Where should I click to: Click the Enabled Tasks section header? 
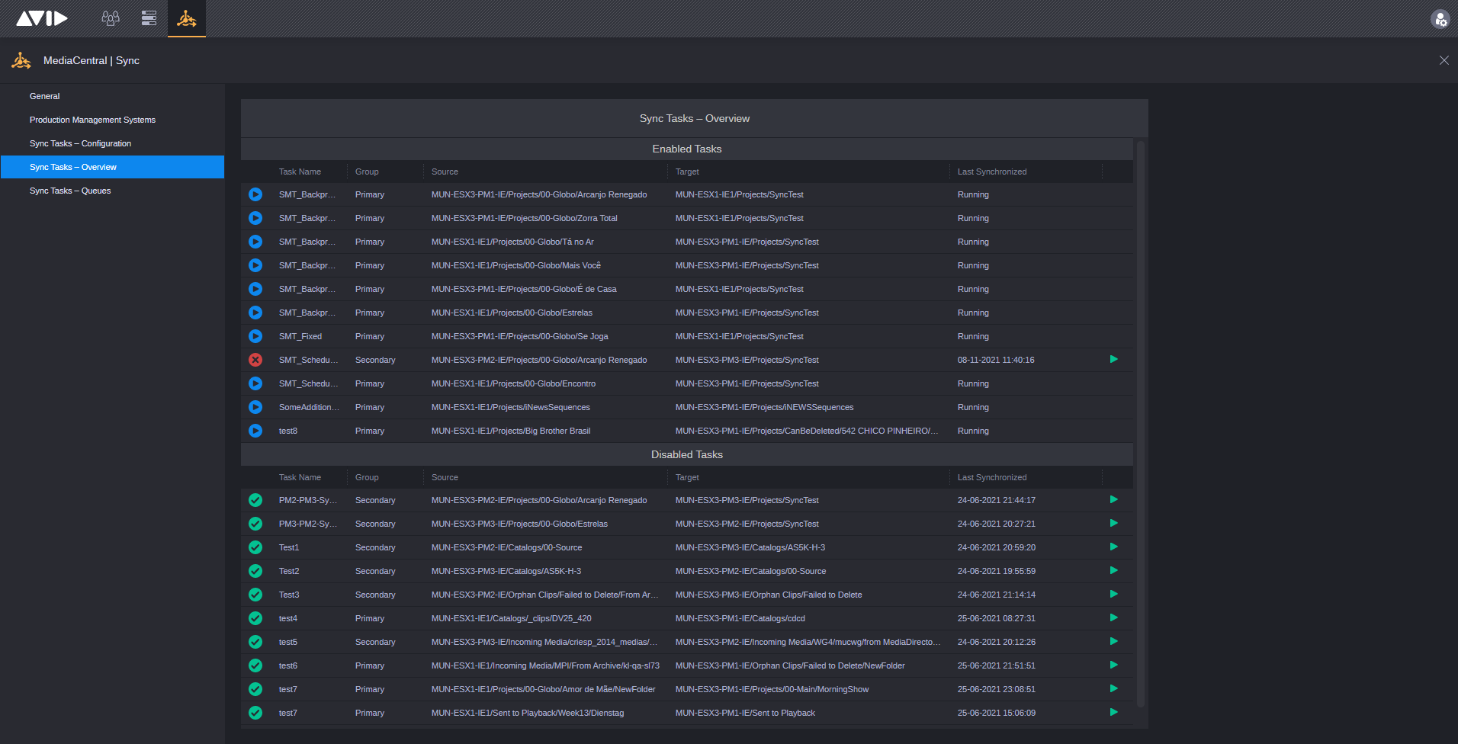(x=687, y=149)
